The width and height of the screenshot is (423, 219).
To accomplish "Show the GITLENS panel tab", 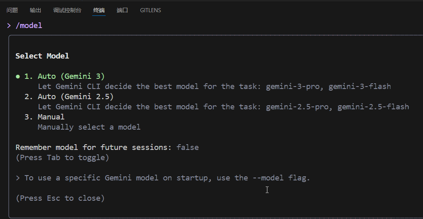I will pos(150,10).
